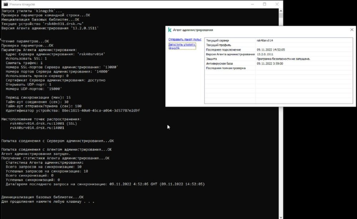Click console line 'Период синхронизации (мин): 15'
Image resolution: width=357 pixels, height=219 pixels.
click(x=38, y=97)
